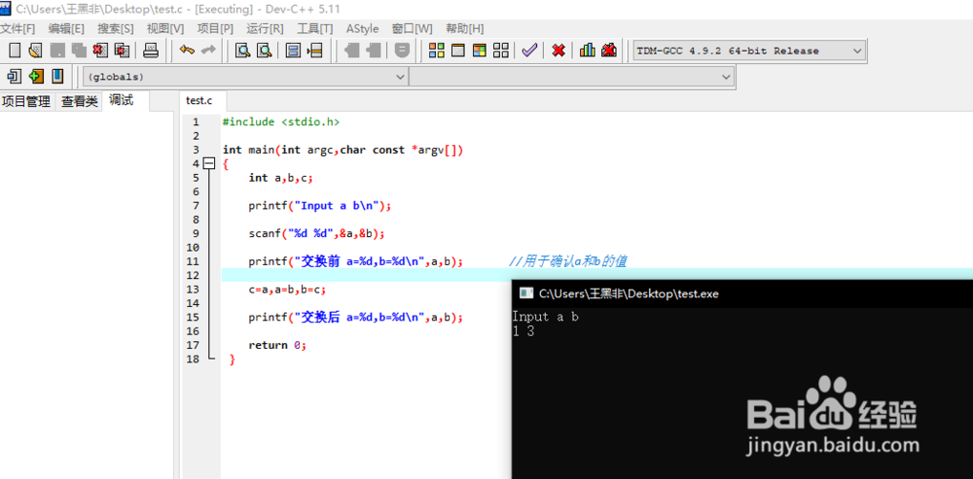Screen dimensions: 973x479
Task: Click printf("Input a b\n") line
Action: pos(320,206)
